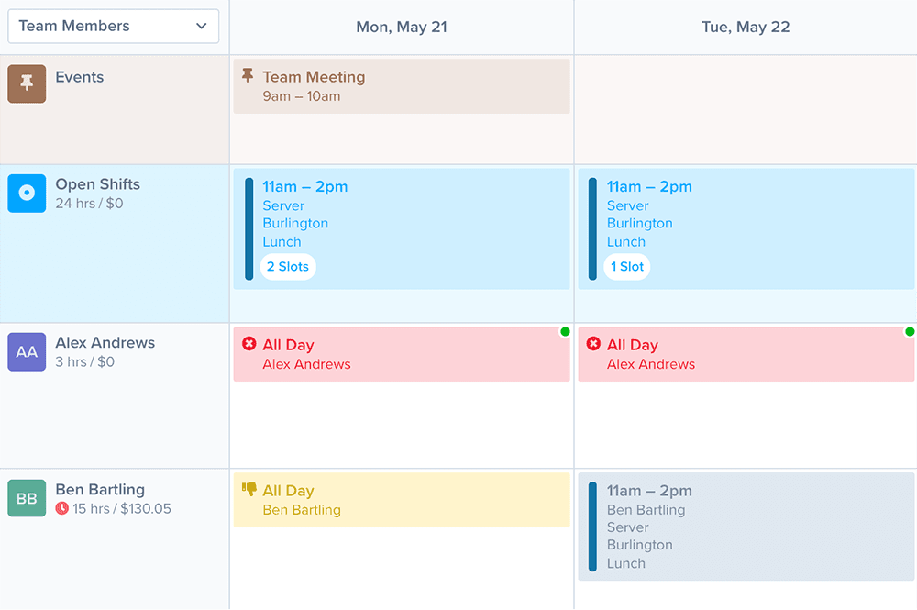Click the red overtime clock icon

tap(62, 508)
